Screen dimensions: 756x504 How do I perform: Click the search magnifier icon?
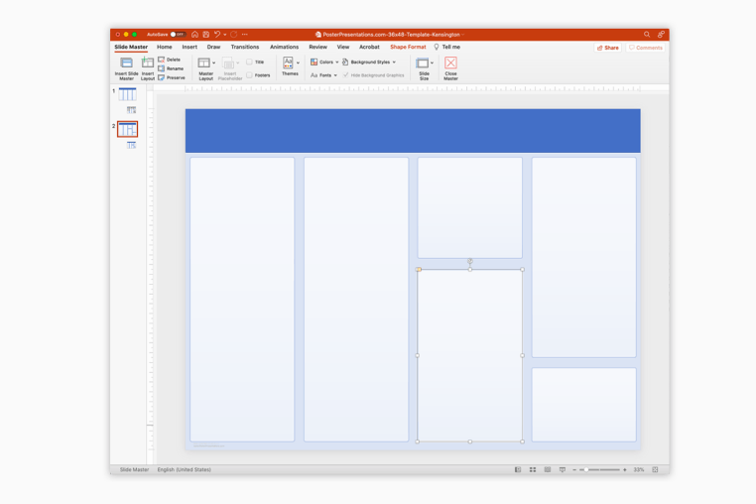tap(647, 35)
